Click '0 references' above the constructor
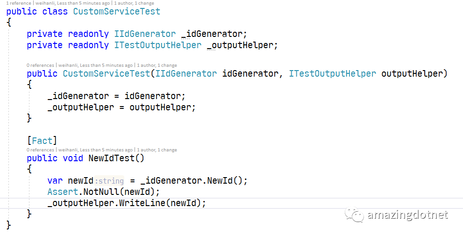Screen dimensions: 463x236 [x=40, y=65]
